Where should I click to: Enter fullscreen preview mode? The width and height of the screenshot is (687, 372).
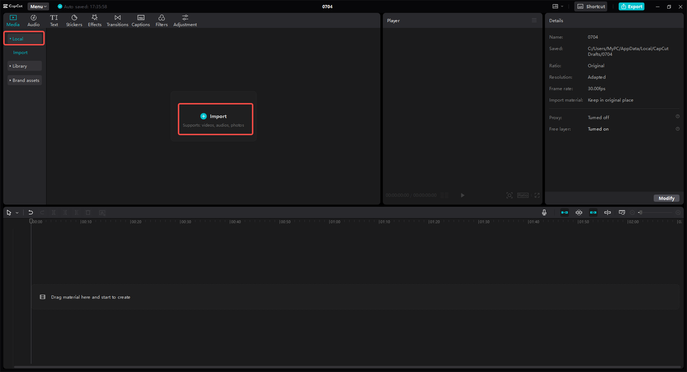click(x=537, y=195)
